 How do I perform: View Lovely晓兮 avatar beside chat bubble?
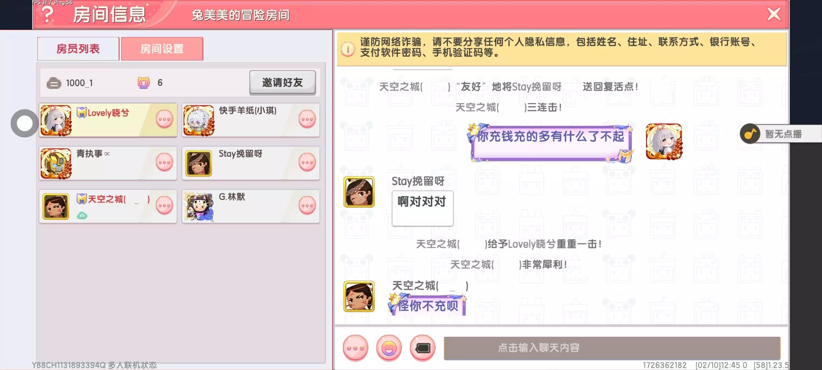664,141
